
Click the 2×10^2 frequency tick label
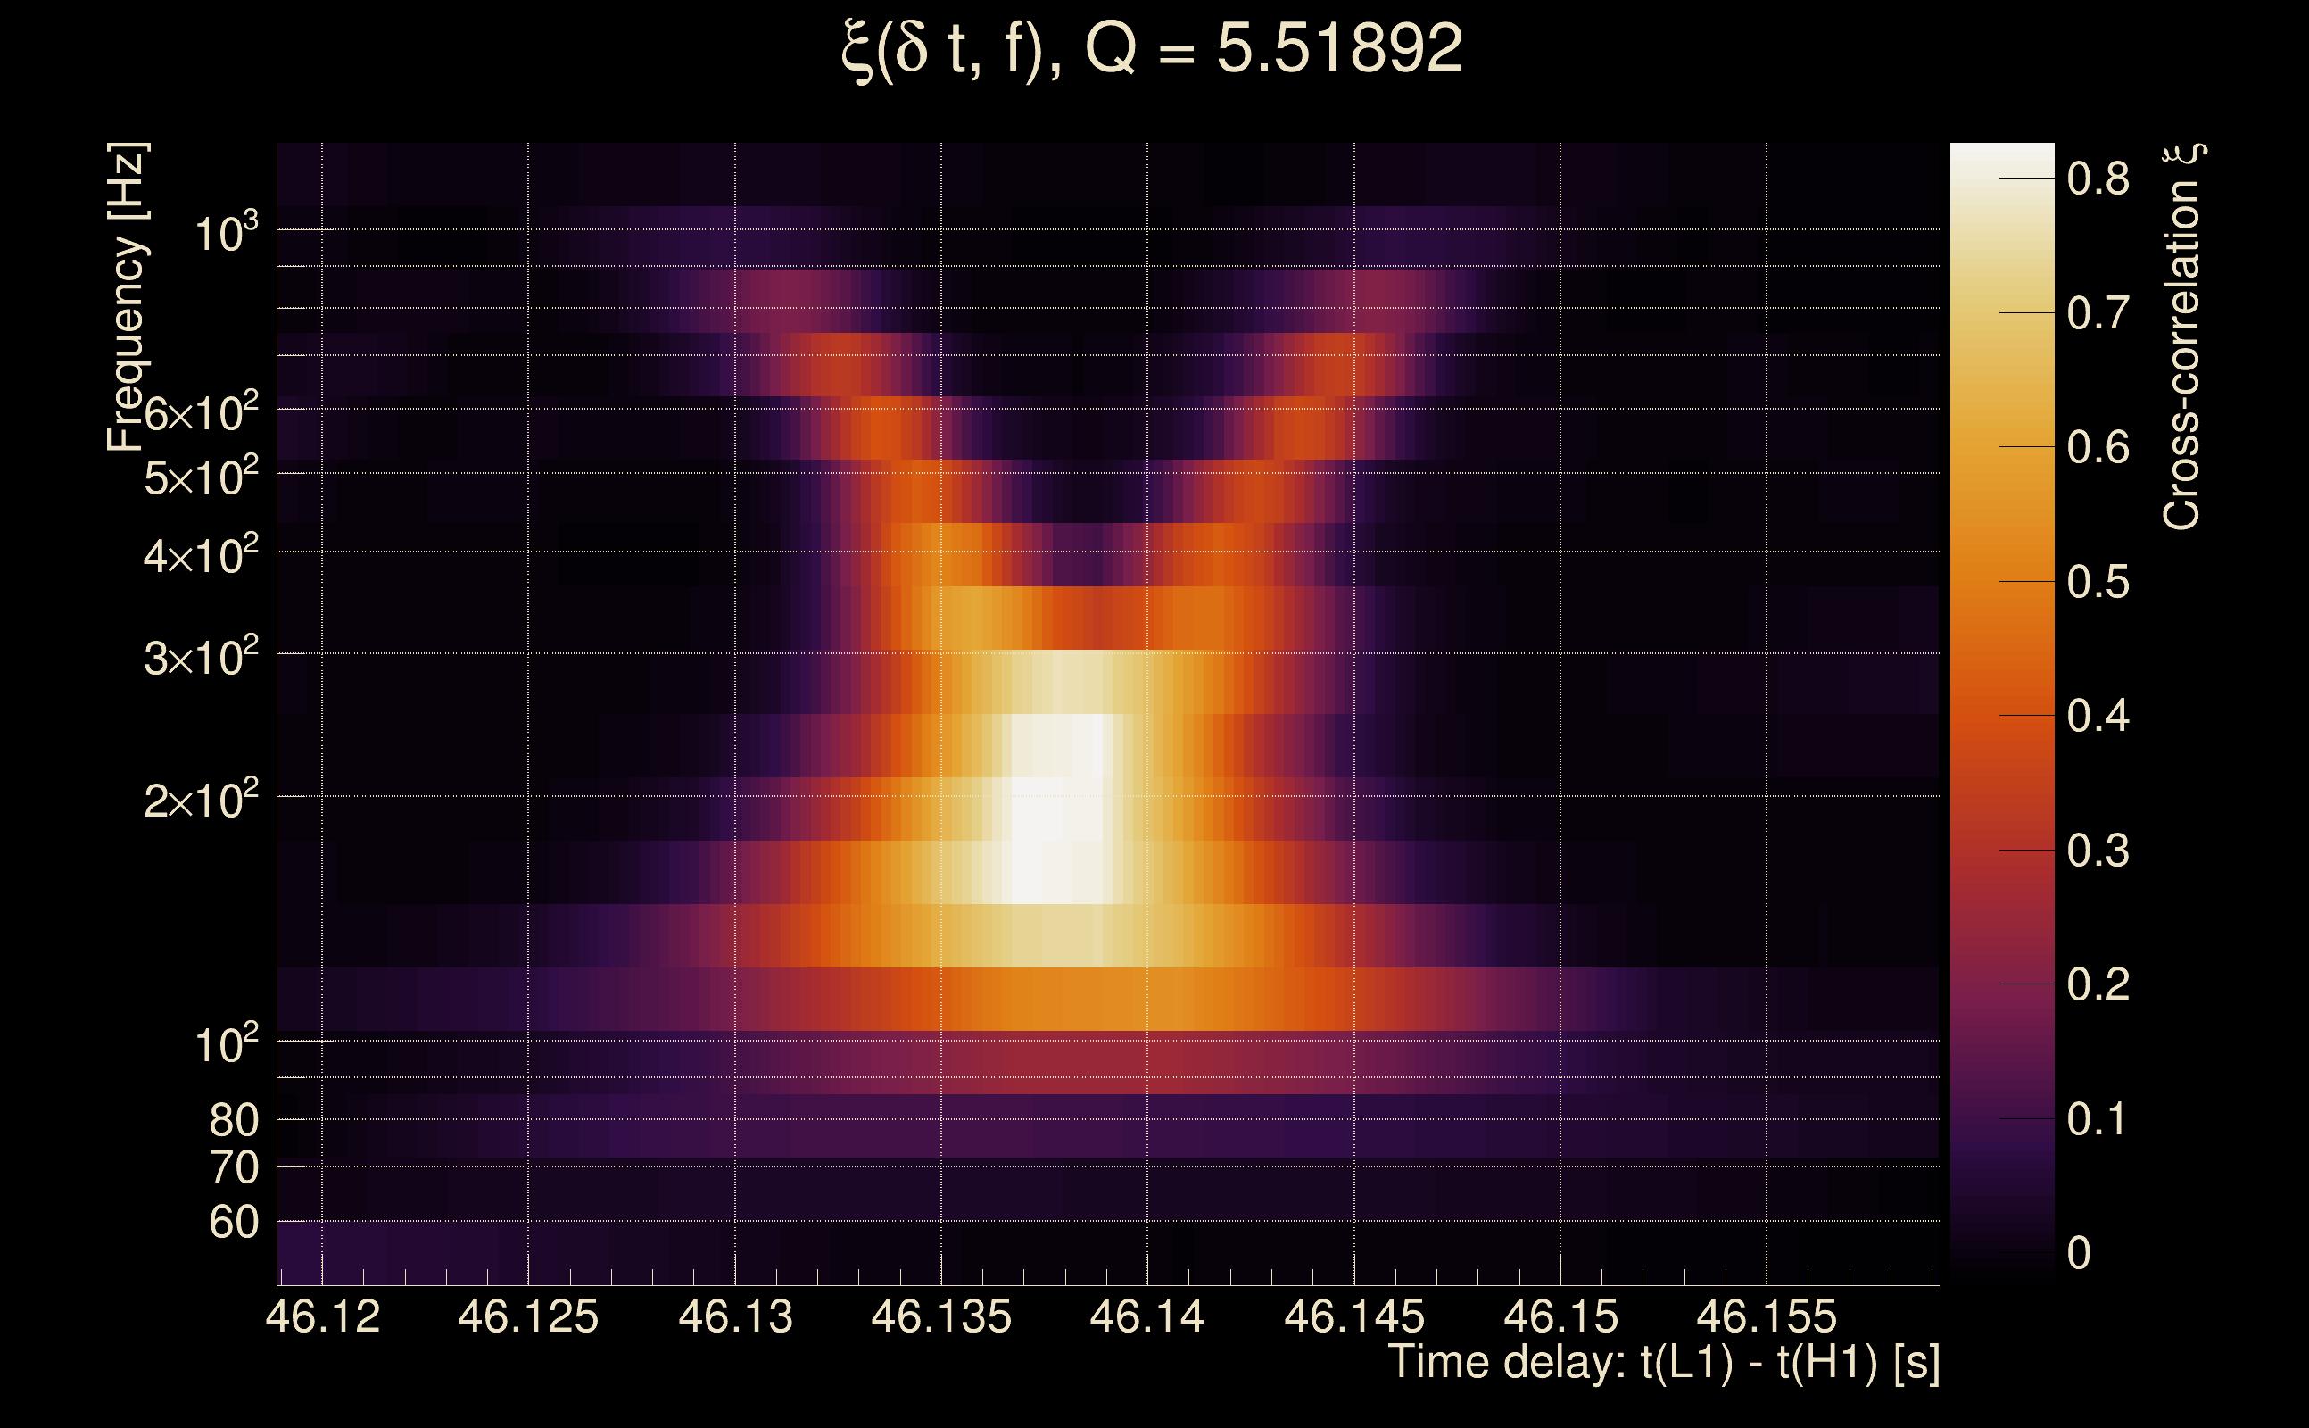pos(200,801)
